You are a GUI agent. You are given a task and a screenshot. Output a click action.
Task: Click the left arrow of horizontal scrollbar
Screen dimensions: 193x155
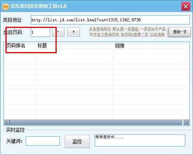7,122
